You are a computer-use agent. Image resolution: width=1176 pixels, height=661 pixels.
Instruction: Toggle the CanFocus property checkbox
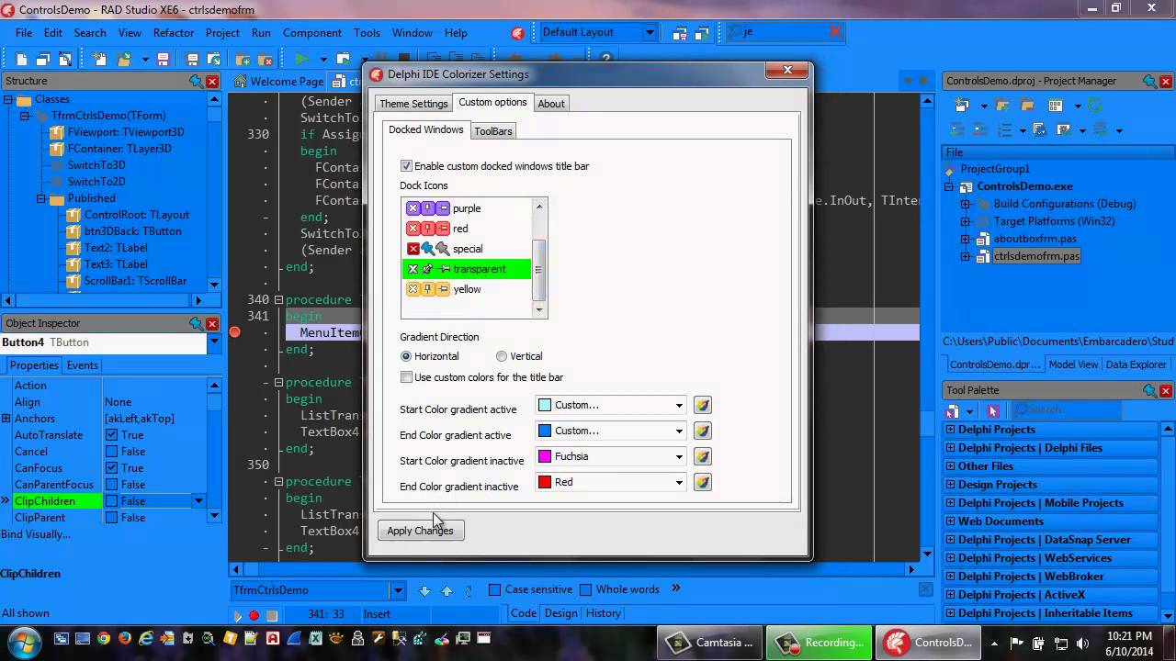111,468
